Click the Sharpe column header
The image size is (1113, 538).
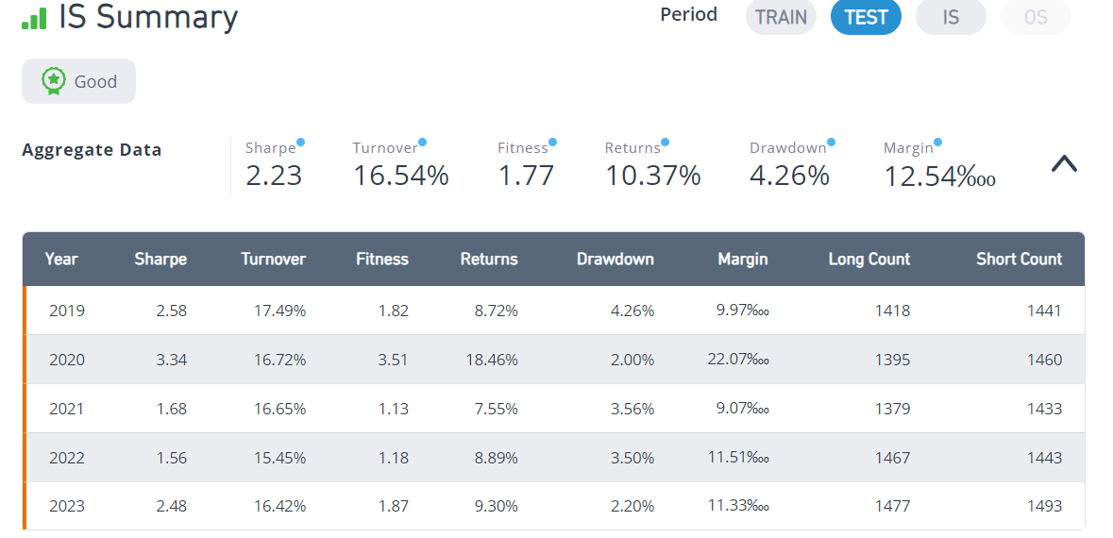pos(160,259)
